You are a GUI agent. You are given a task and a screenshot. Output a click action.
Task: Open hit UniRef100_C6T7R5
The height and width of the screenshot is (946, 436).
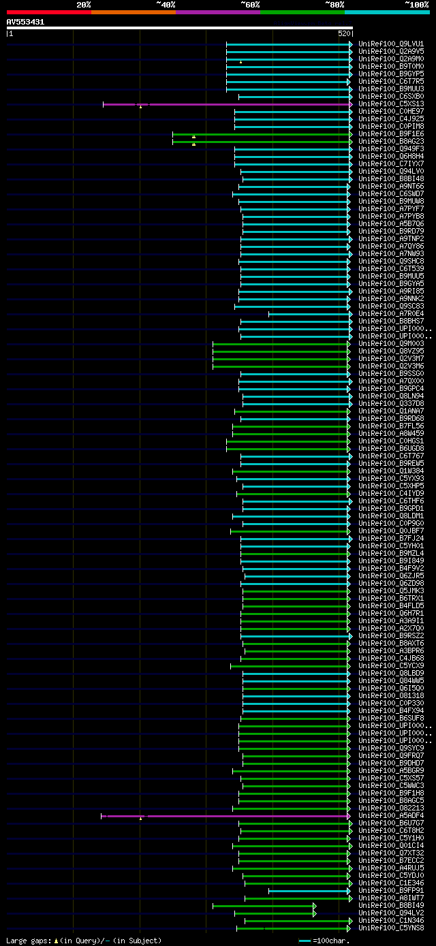point(391,82)
